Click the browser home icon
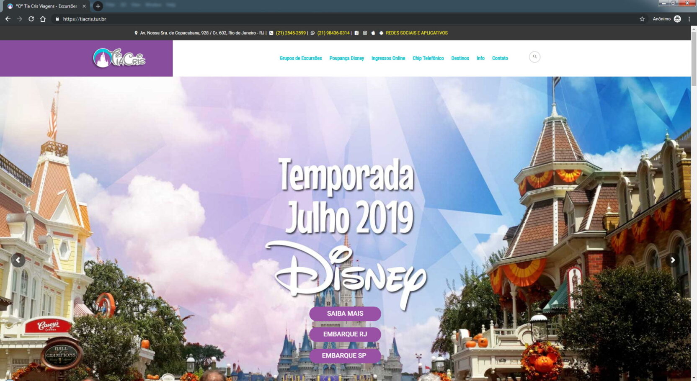The width and height of the screenshot is (697, 381). tap(43, 19)
